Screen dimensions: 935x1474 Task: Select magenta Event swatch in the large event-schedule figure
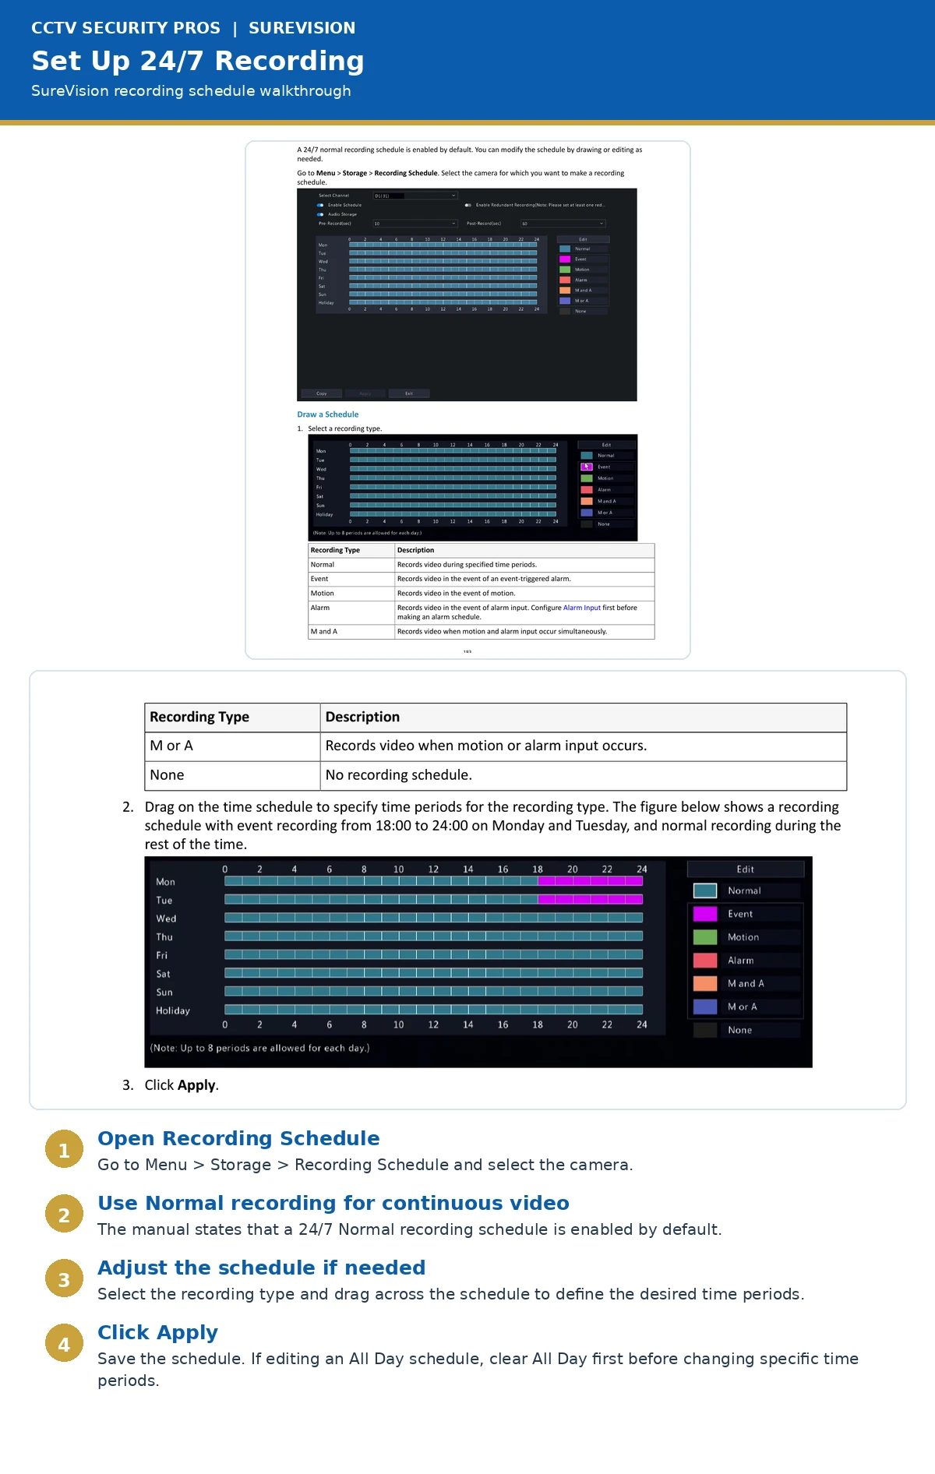705,914
